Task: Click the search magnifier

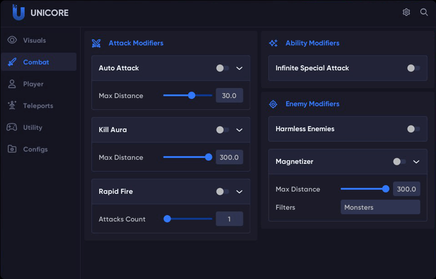Action: [424, 12]
